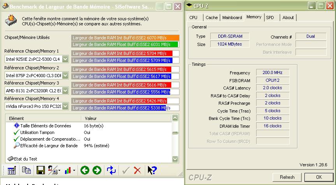Image resolution: width=336 pixels, height=185 pixels.
Task: Click the floppy disk save icon
Action: pyautogui.click(x=40, y=170)
